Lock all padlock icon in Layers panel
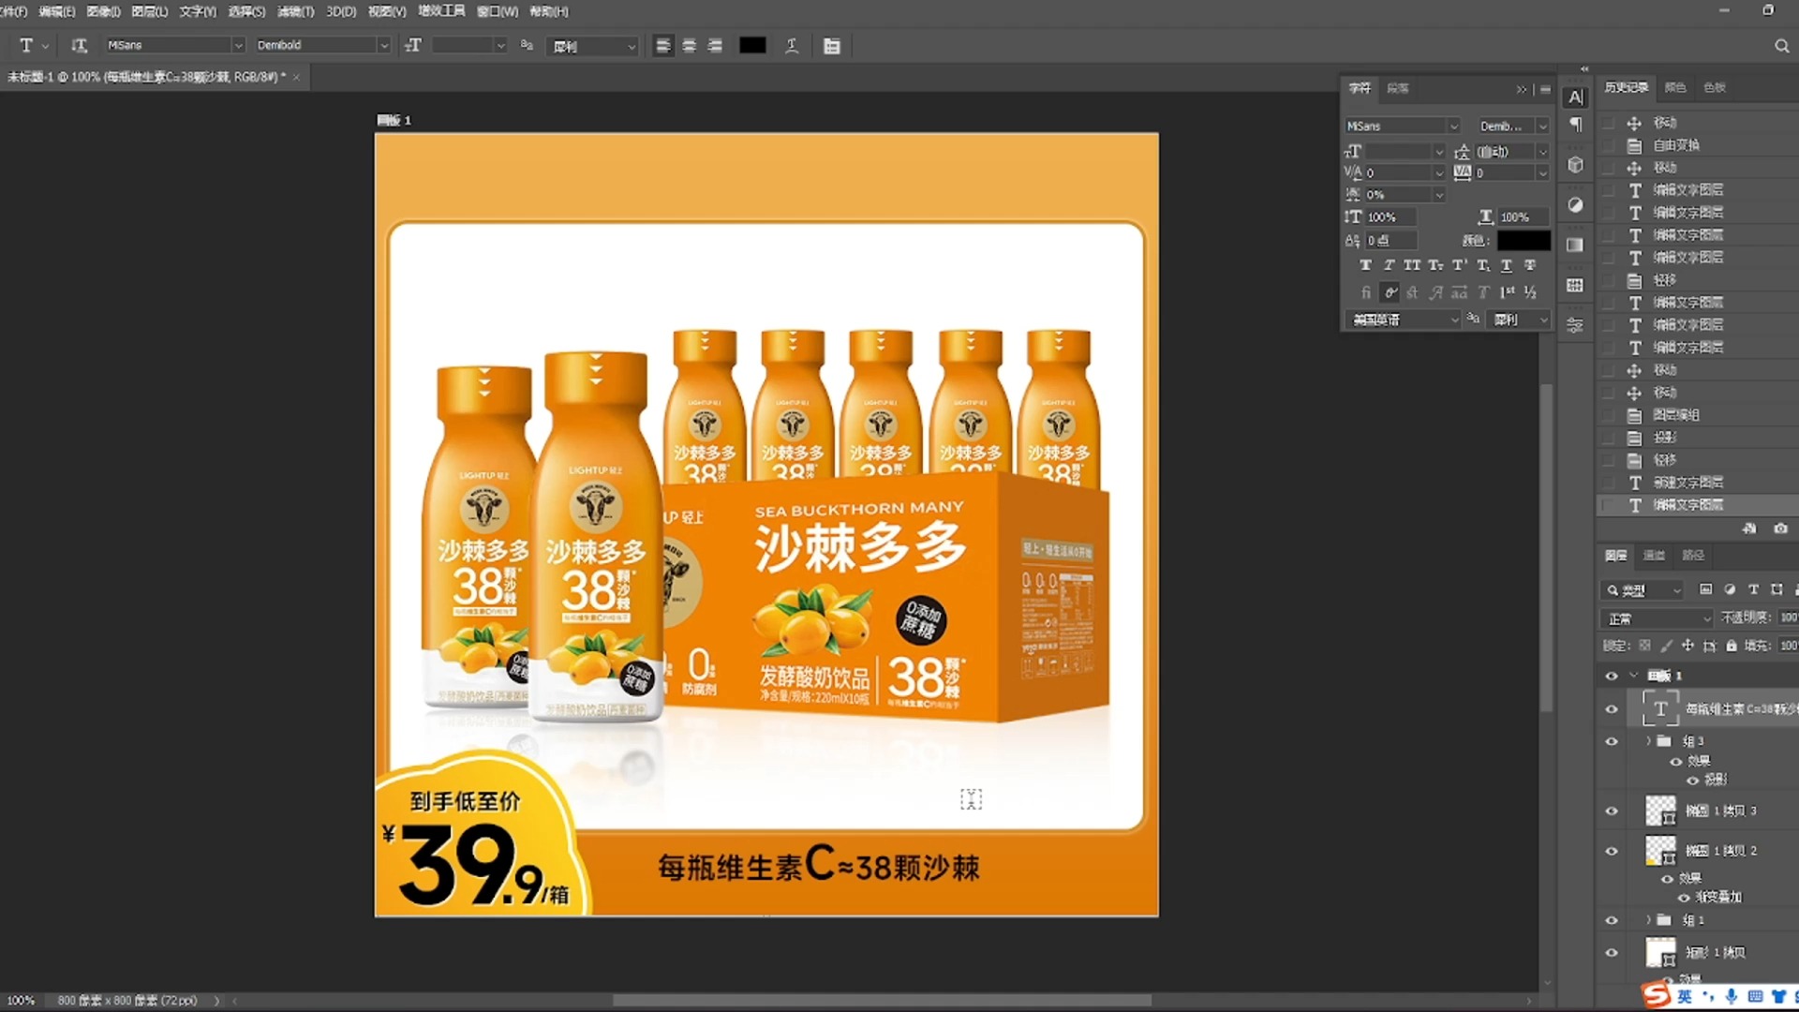Viewport: 1799px width, 1012px height. 1731,646
